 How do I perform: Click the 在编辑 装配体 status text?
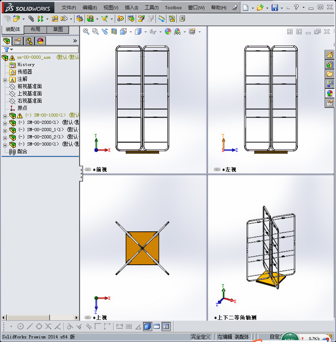[x=233, y=337]
